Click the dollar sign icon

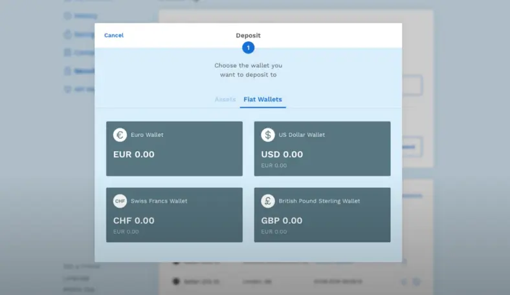(x=268, y=135)
